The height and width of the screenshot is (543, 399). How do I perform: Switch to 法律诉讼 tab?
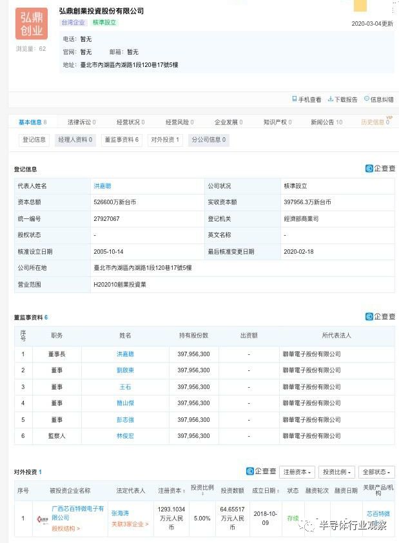[x=81, y=122]
